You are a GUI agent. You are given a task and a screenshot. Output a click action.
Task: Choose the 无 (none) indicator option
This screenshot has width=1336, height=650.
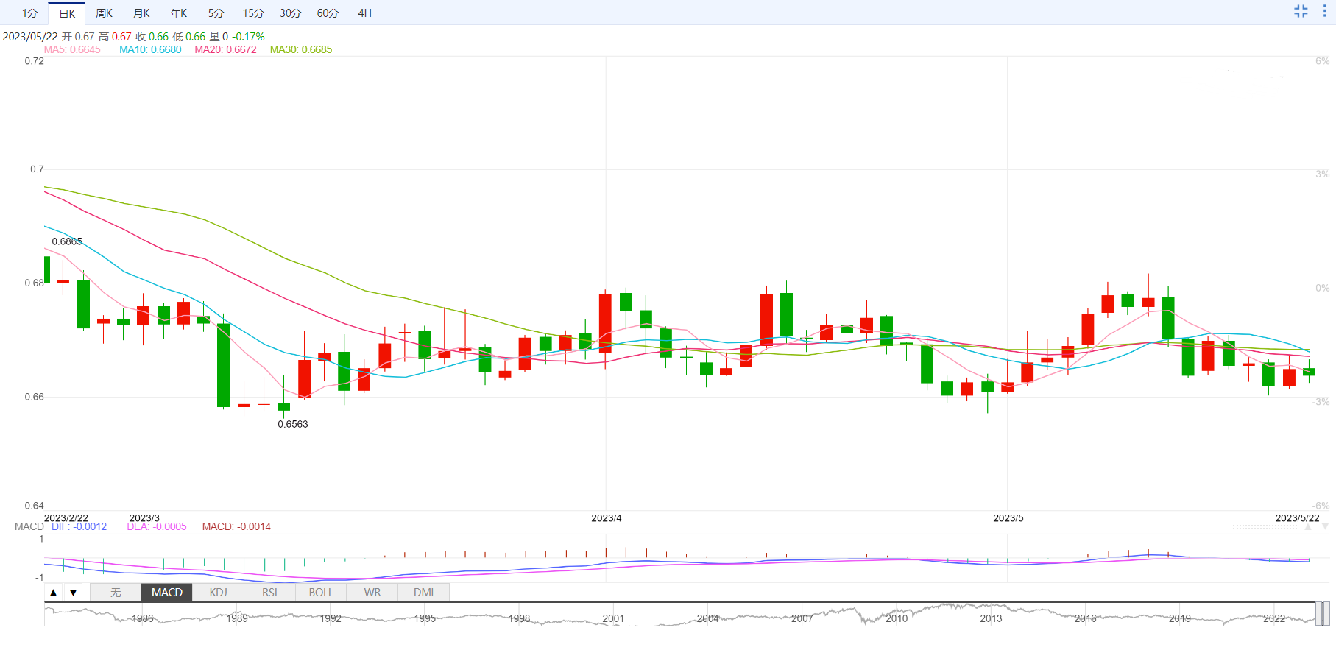pos(116,593)
